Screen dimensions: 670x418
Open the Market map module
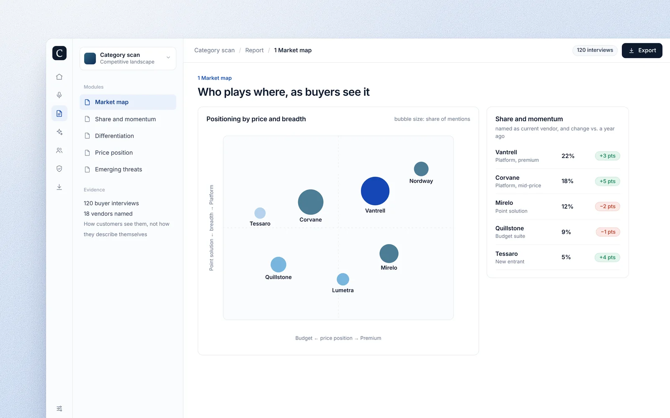128,102
